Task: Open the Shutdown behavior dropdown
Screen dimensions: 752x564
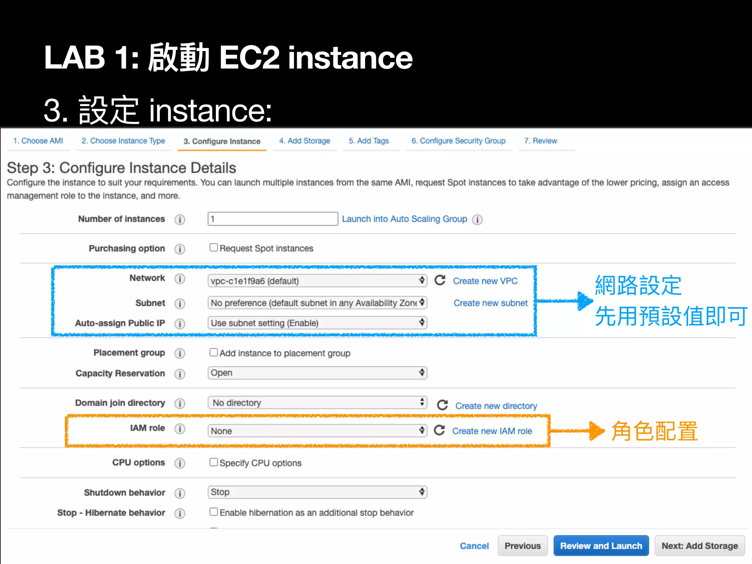Action: [317, 492]
